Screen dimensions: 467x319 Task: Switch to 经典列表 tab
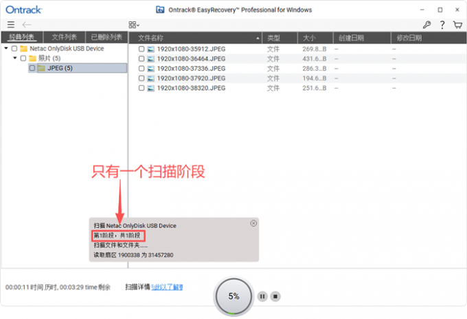[x=22, y=37]
